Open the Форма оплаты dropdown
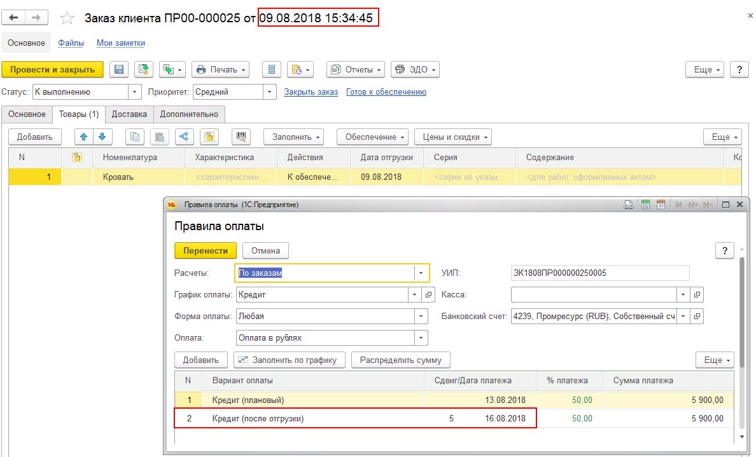756x457 pixels. point(421,316)
